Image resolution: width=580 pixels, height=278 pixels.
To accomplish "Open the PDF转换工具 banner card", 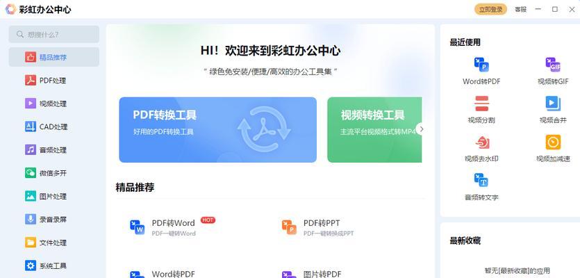I will click(x=218, y=129).
